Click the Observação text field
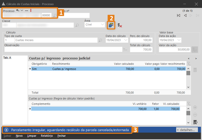This screenshot has width=202, height=140. click(x=63, y=49)
